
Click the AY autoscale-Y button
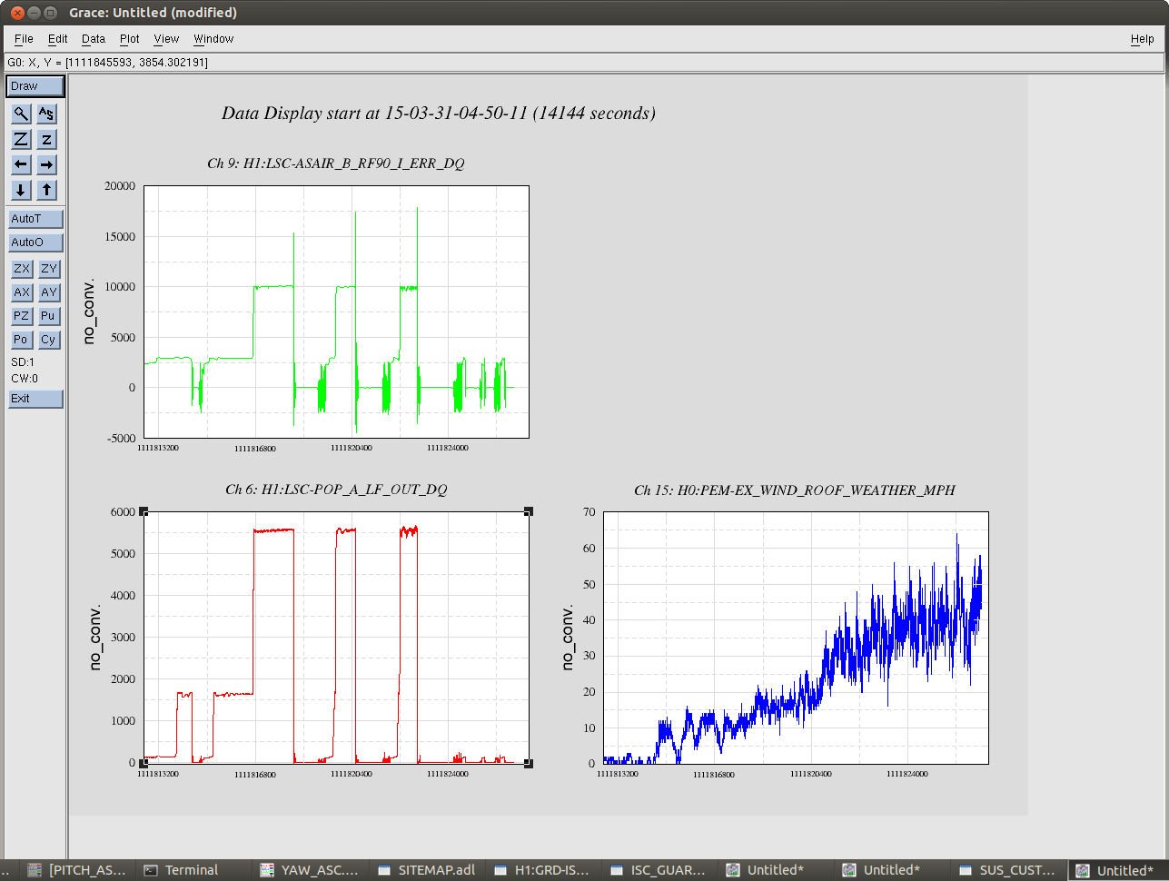pyautogui.click(x=48, y=292)
